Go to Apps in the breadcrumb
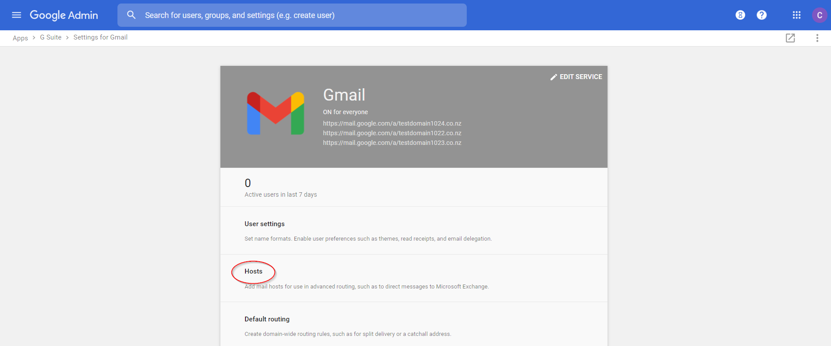The width and height of the screenshot is (831, 346). (20, 38)
